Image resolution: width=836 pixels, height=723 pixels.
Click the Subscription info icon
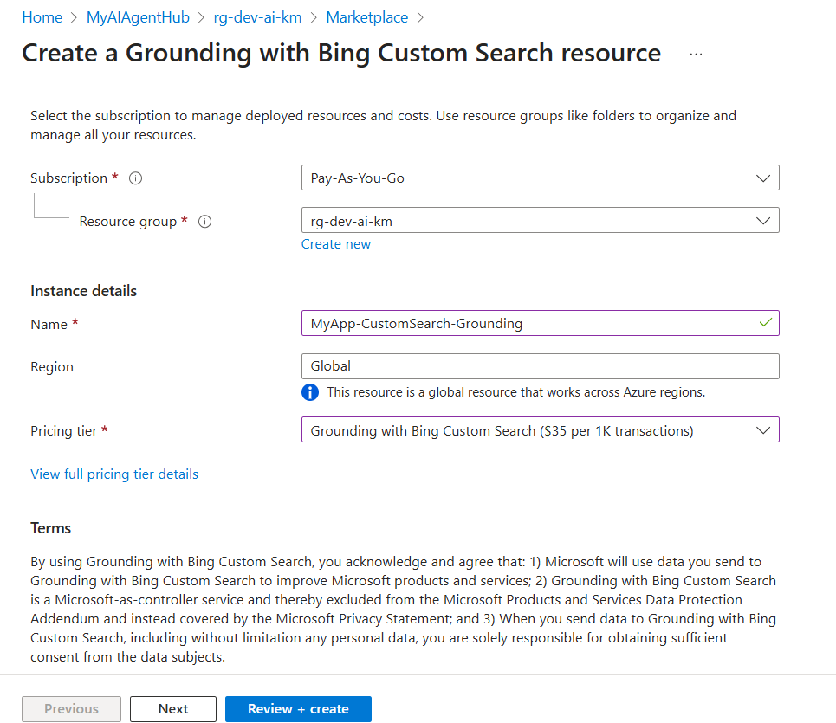135,178
